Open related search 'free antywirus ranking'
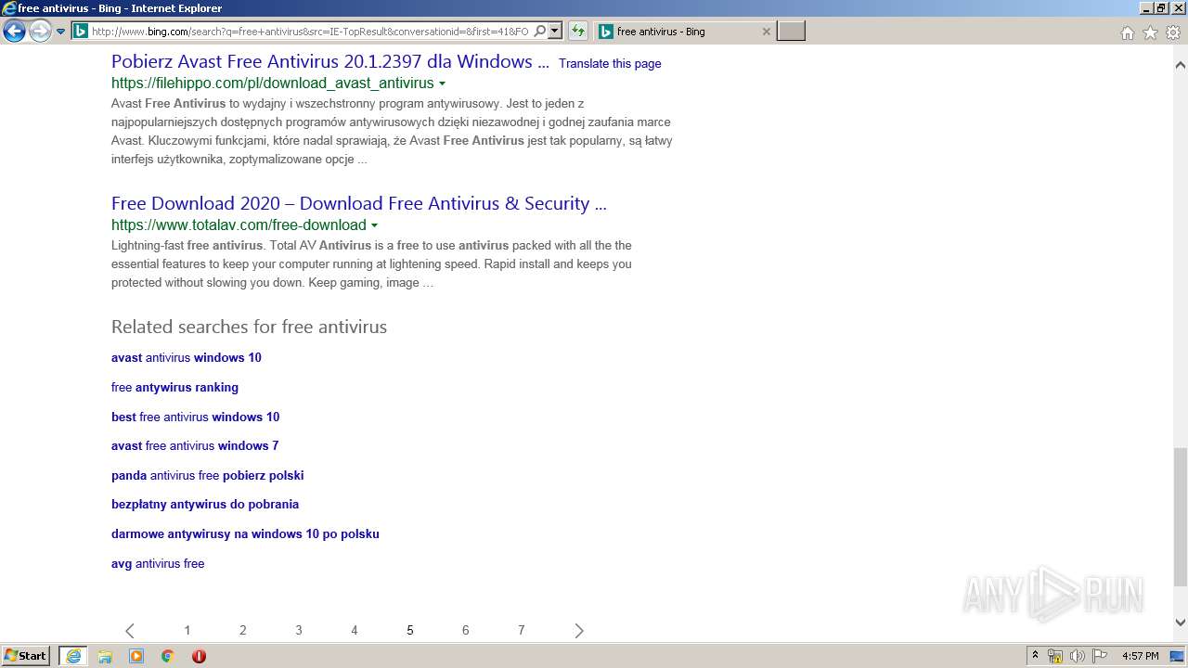1188x668 pixels. coord(174,388)
